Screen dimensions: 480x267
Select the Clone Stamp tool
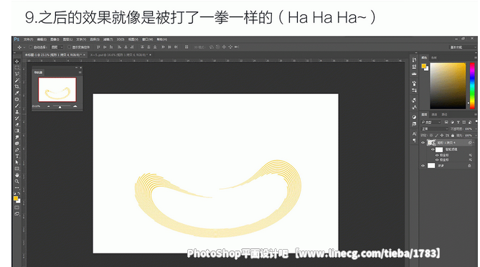pyautogui.click(x=17, y=112)
